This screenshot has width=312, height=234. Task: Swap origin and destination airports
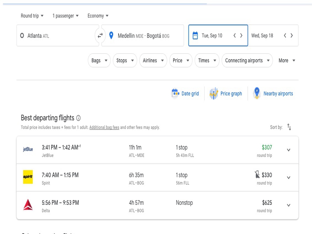[100, 35]
